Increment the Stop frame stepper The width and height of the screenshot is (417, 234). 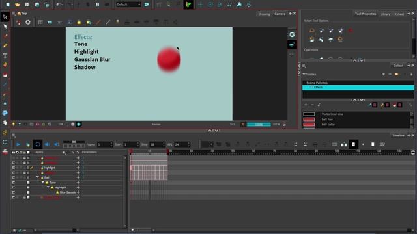pyautogui.click(x=164, y=143)
